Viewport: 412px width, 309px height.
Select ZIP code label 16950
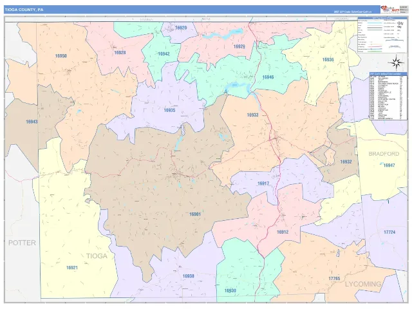point(61,56)
